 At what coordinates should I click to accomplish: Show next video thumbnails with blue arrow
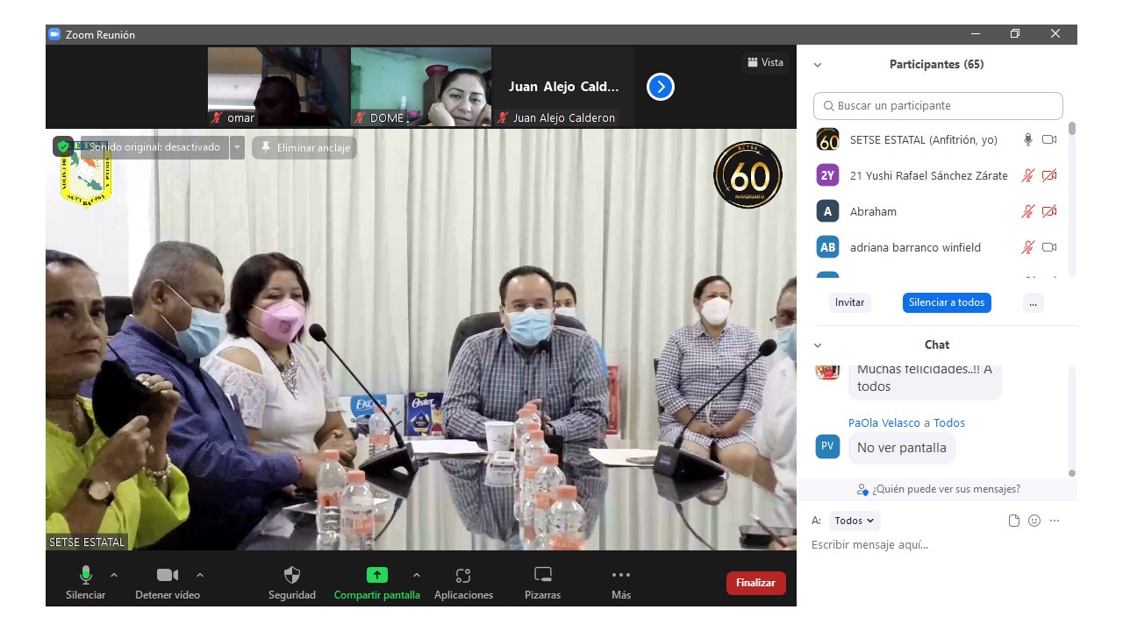coord(661,87)
